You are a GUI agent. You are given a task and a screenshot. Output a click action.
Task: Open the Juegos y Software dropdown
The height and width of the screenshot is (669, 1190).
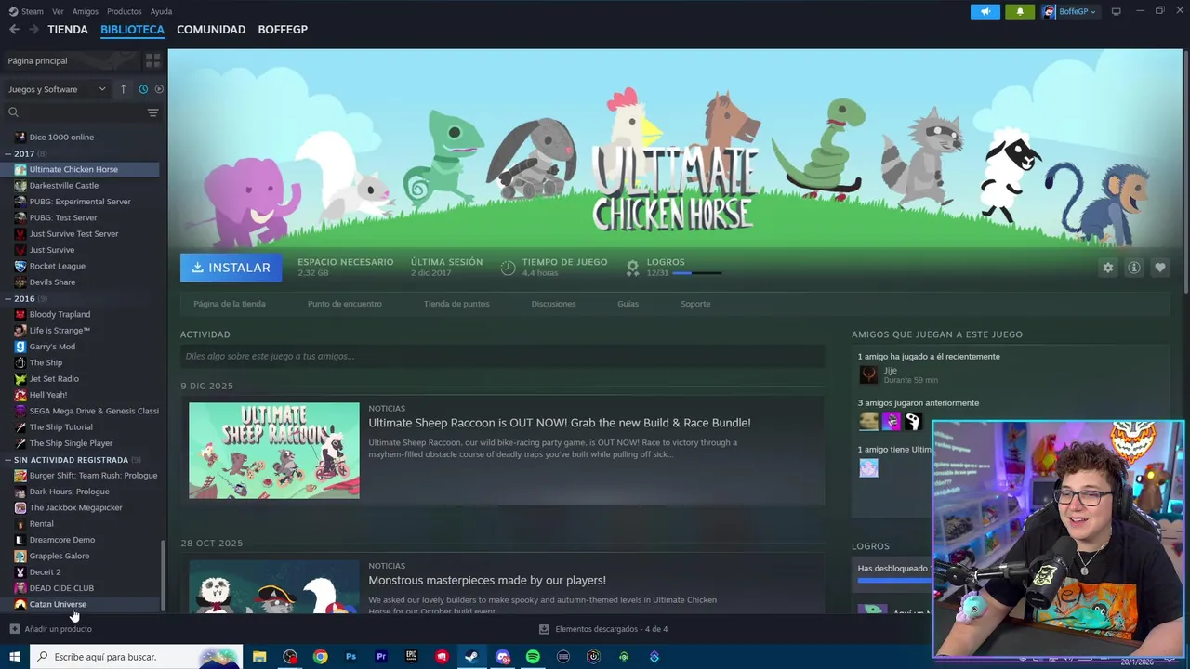pos(58,89)
